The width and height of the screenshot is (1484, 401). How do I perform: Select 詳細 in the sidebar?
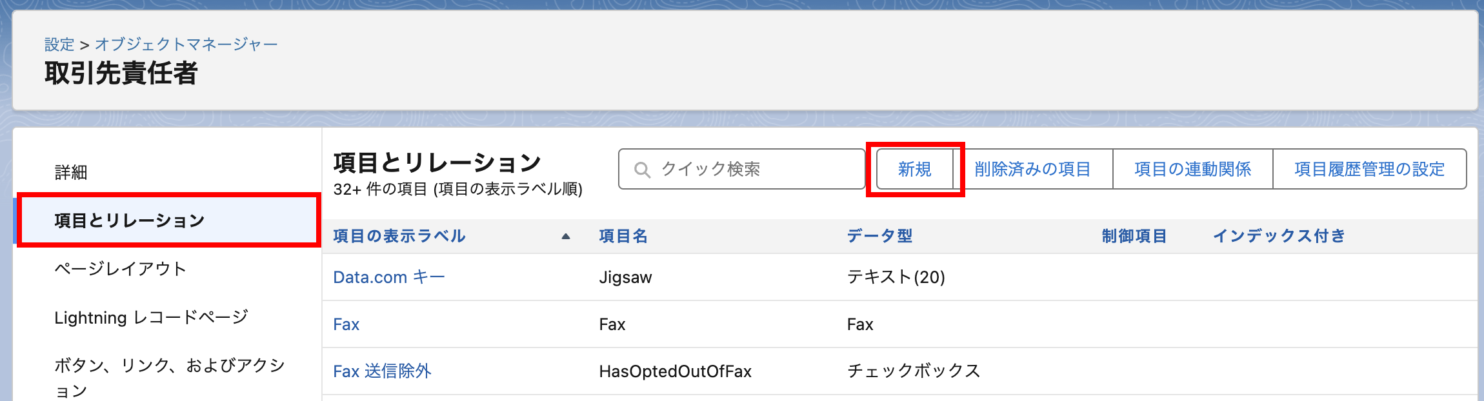pyautogui.click(x=71, y=173)
